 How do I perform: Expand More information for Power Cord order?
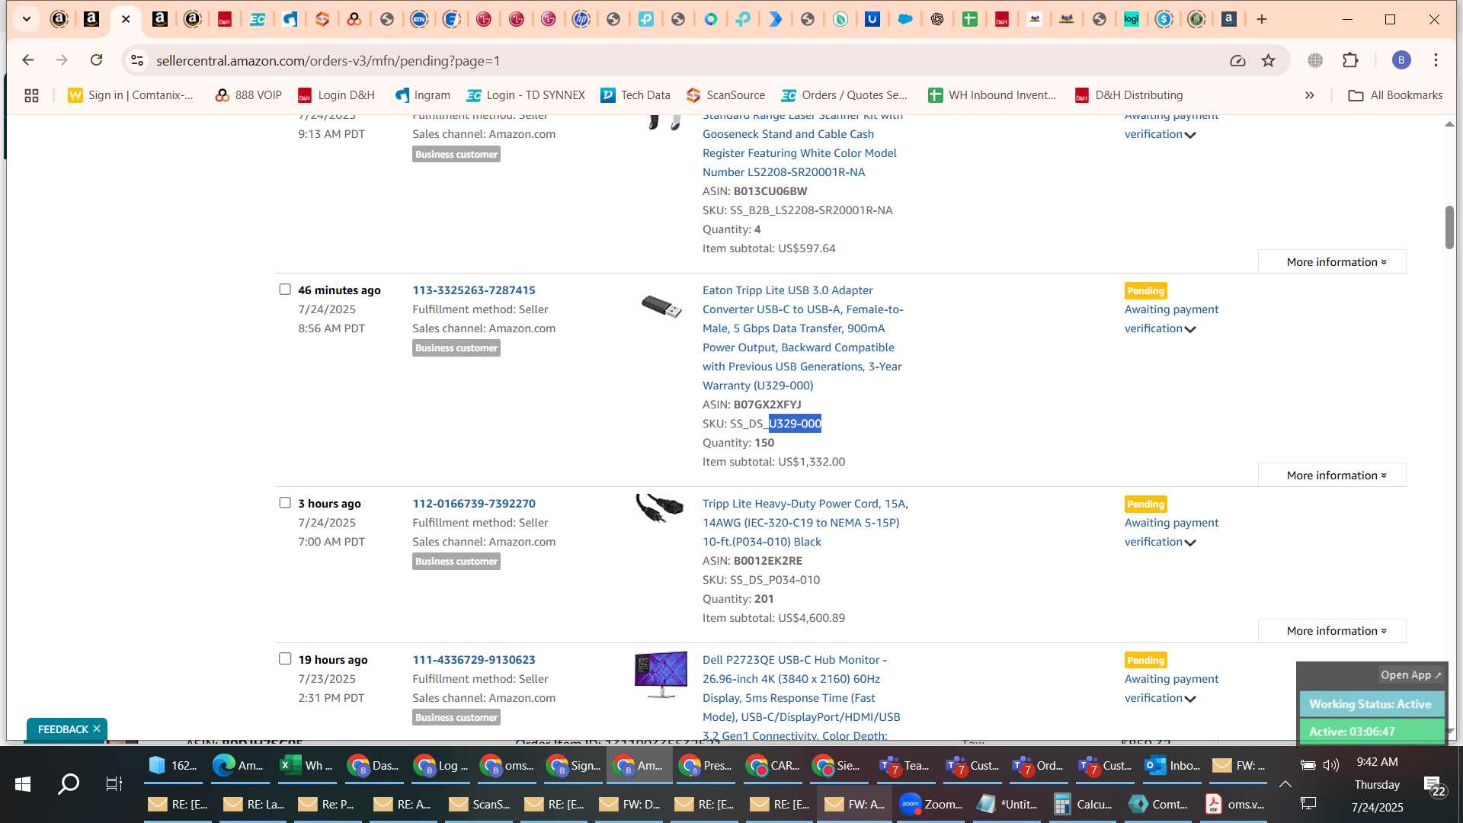click(x=1332, y=630)
